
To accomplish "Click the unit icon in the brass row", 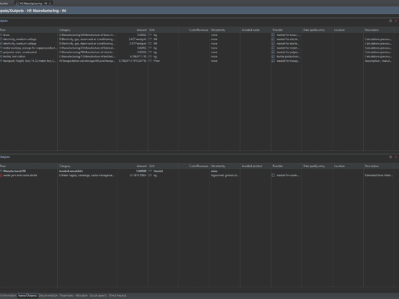I will click(x=150, y=35).
